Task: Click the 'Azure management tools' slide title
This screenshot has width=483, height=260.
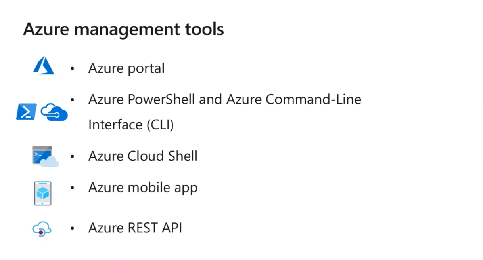Action: (x=123, y=30)
